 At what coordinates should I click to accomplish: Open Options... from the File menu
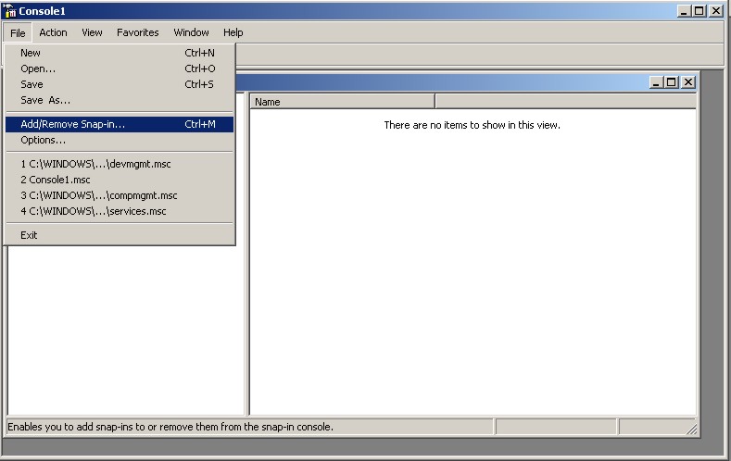tap(43, 140)
